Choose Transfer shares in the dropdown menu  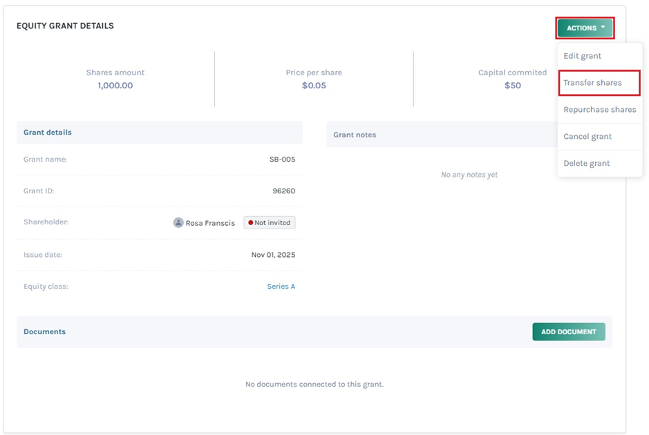pos(592,83)
